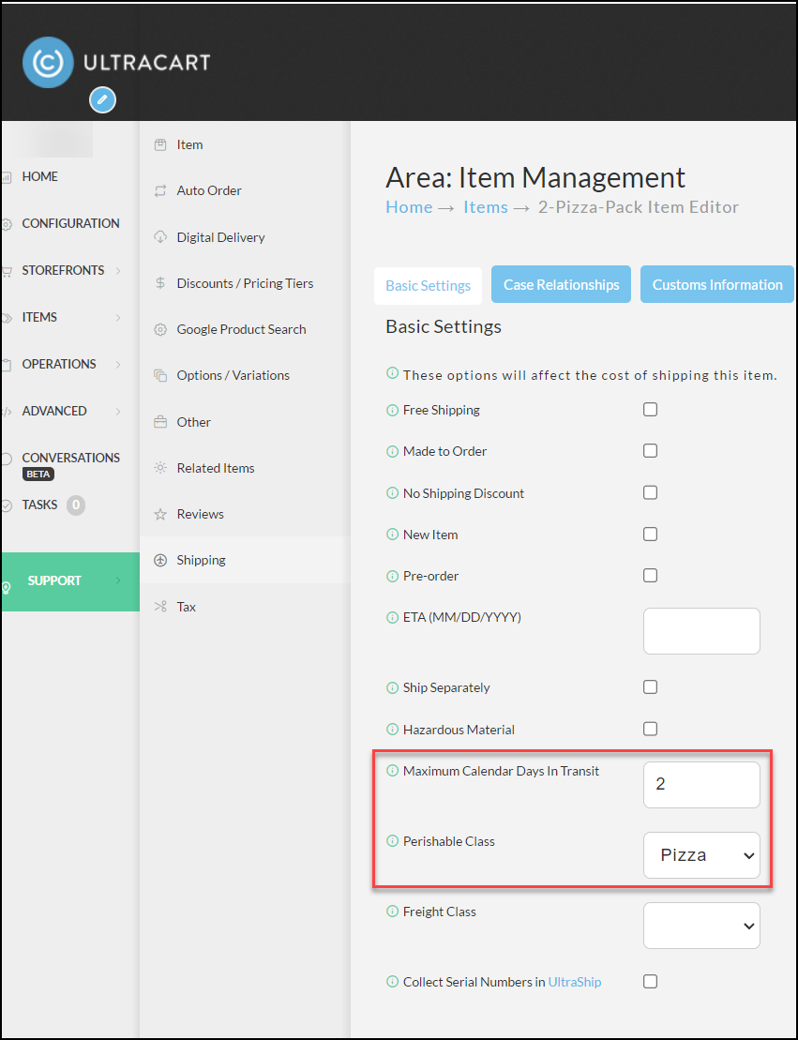Image resolution: width=798 pixels, height=1040 pixels.
Task: Open the Perishable Class dropdown
Action: click(701, 855)
